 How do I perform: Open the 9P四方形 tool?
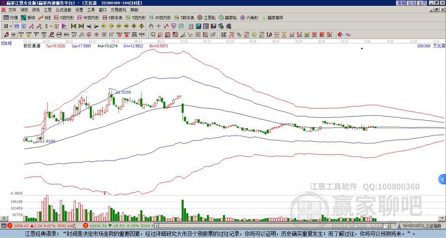click(88, 17)
